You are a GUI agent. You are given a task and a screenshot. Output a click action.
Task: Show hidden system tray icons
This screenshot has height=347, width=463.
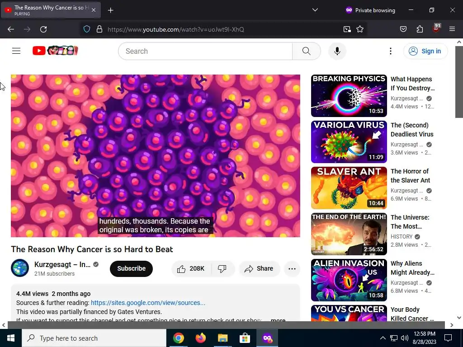(383, 338)
